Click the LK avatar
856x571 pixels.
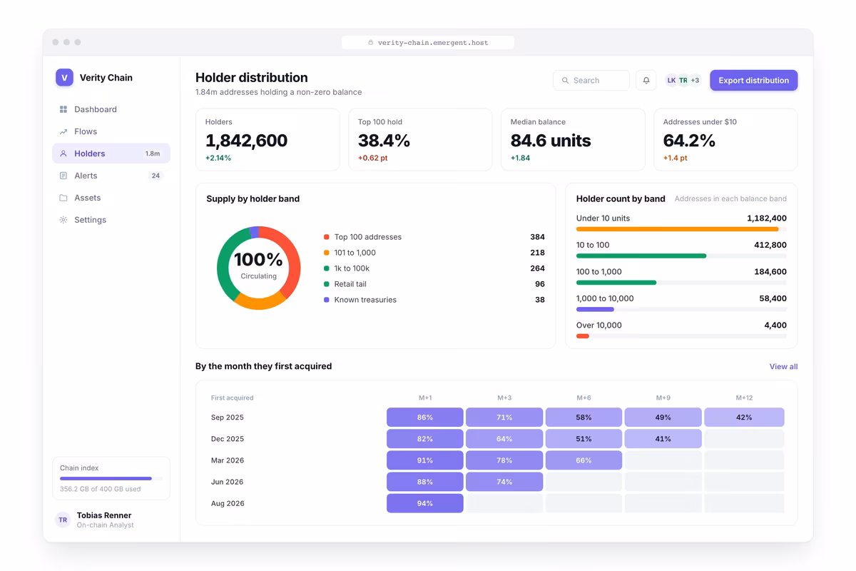coord(671,81)
